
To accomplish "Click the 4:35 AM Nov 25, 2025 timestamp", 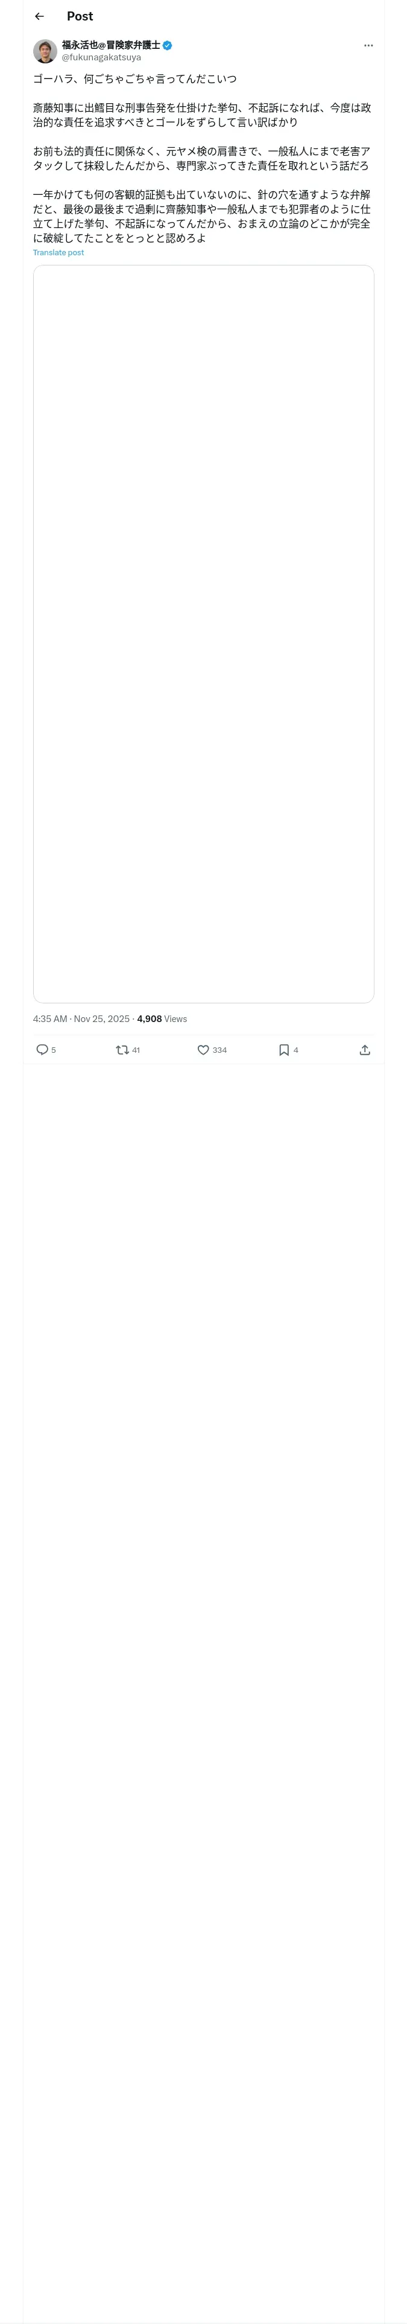I will (81, 1018).
